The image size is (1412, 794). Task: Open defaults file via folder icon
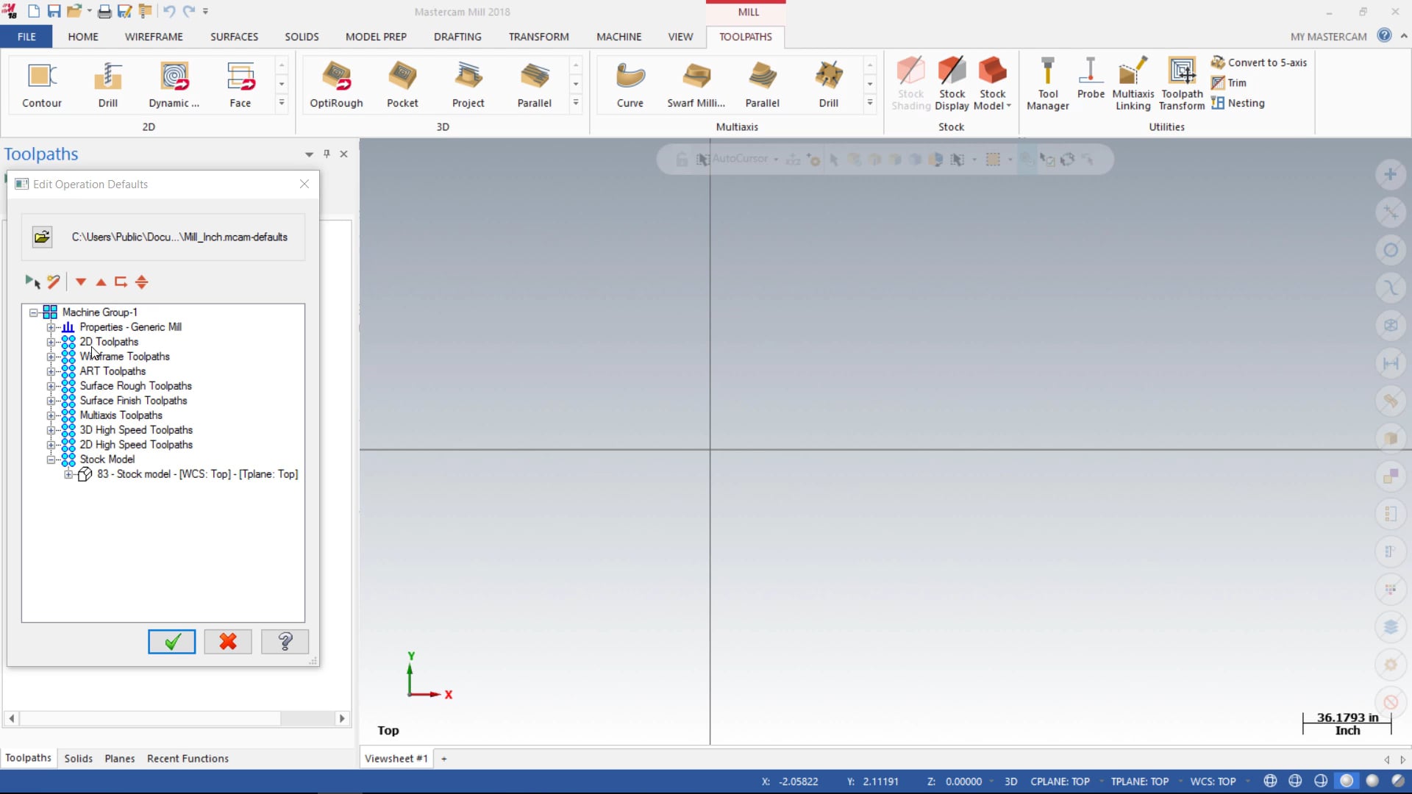click(42, 237)
